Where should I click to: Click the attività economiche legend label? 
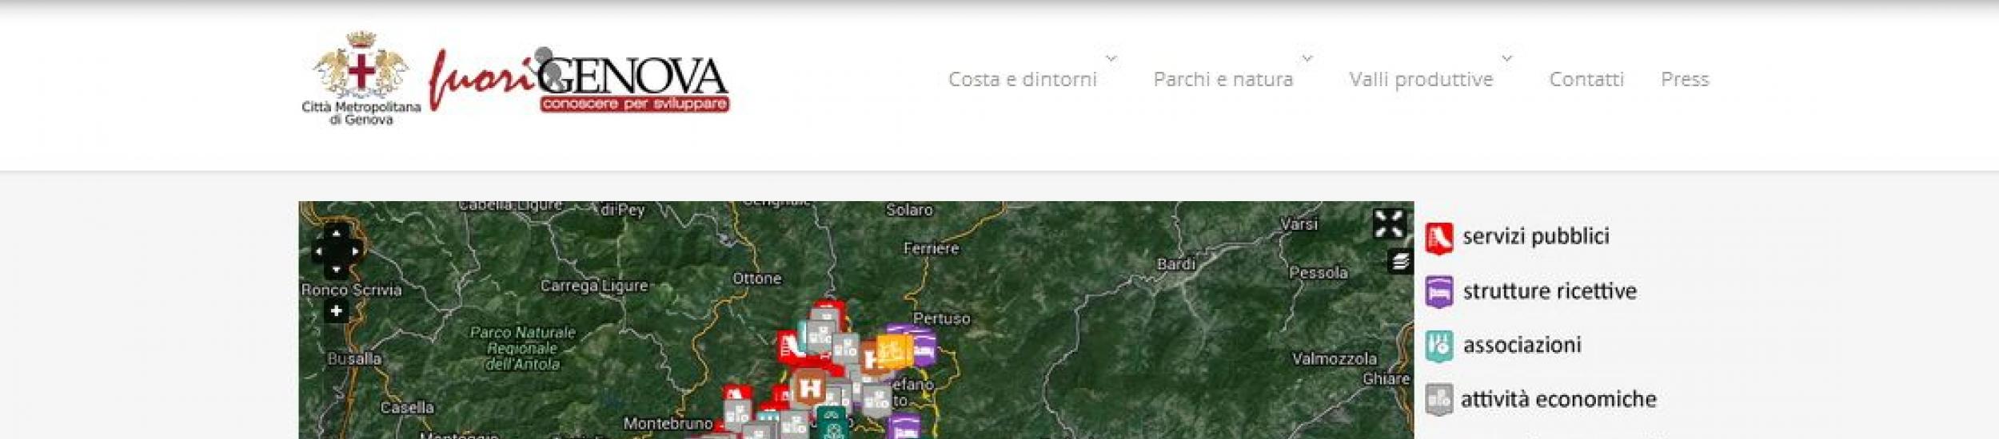point(1558,399)
